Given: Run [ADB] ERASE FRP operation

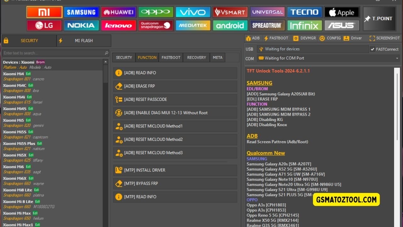Looking at the screenshot, I should coord(175,86).
